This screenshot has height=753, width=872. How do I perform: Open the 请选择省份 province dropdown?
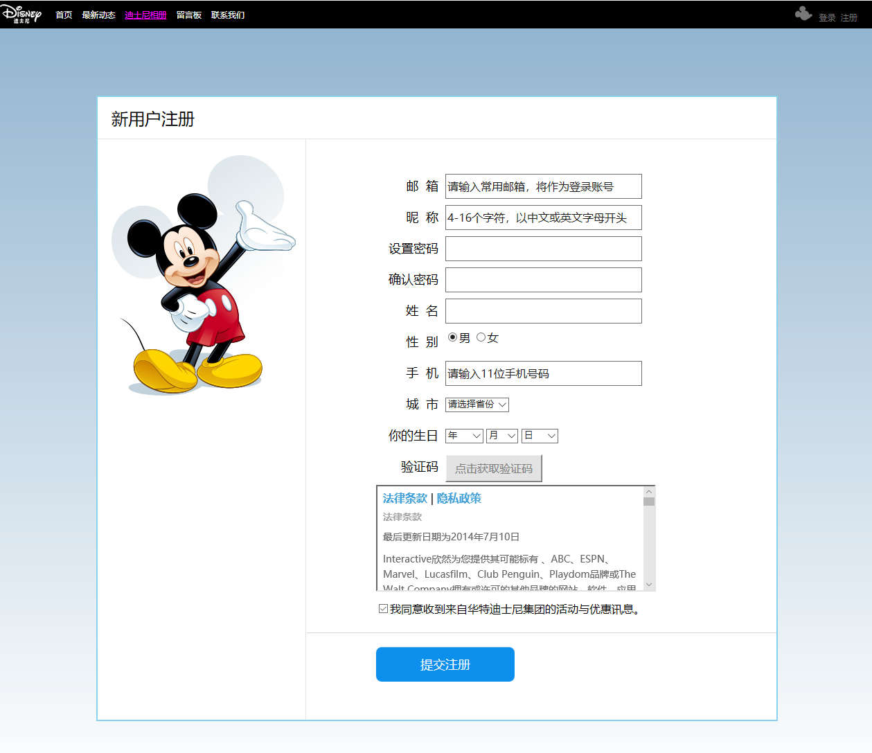pyautogui.click(x=477, y=405)
